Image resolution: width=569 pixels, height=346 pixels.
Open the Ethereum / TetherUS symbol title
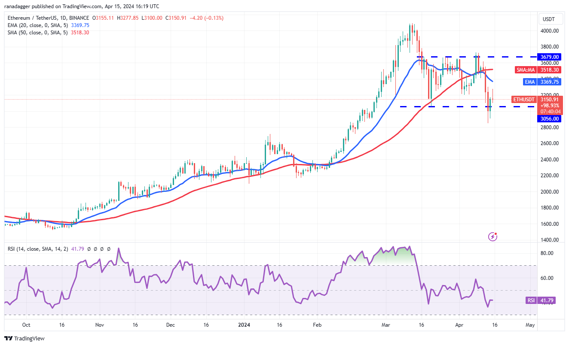pos(48,18)
